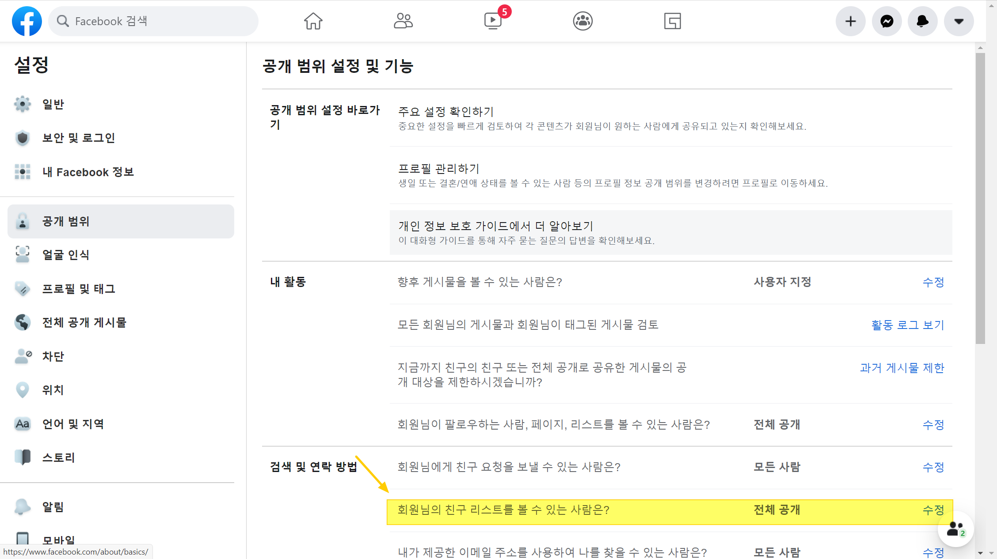
Task: Click 활동 로그 보기 link
Action: tap(907, 325)
